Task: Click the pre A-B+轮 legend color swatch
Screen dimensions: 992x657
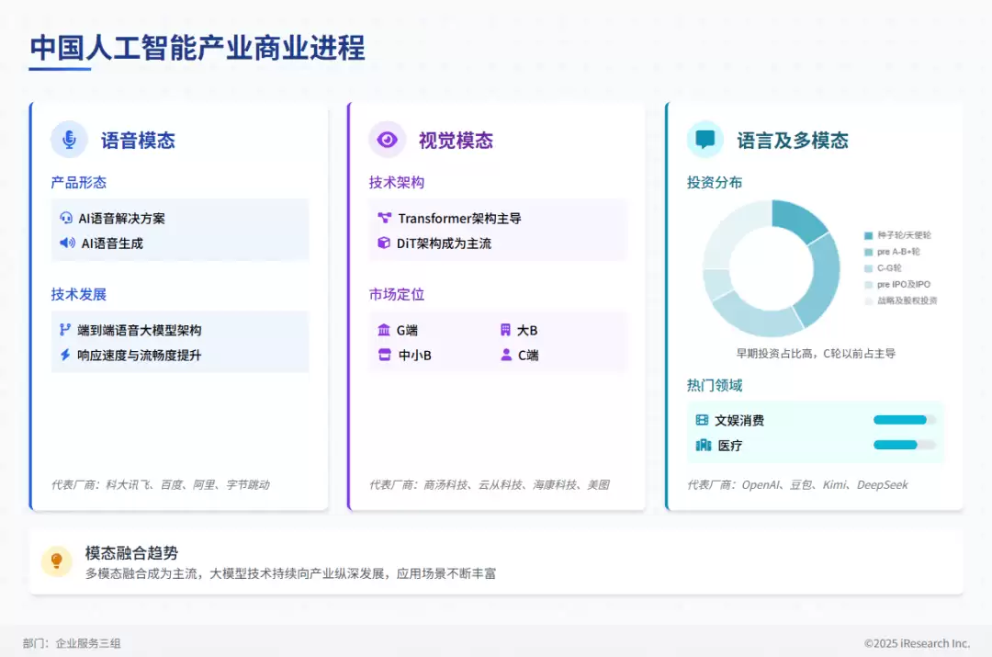Action: click(869, 252)
